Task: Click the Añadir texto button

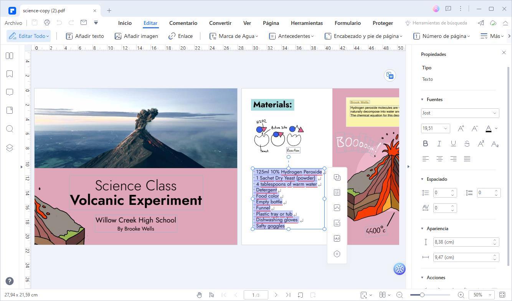Action: 85,36
